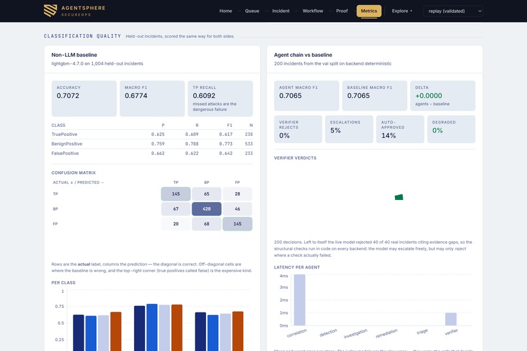This screenshot has width=527, height=351.
Task: Expand the Explore dropdown menu
Action: pyautogui.click(x=401, y=11)
